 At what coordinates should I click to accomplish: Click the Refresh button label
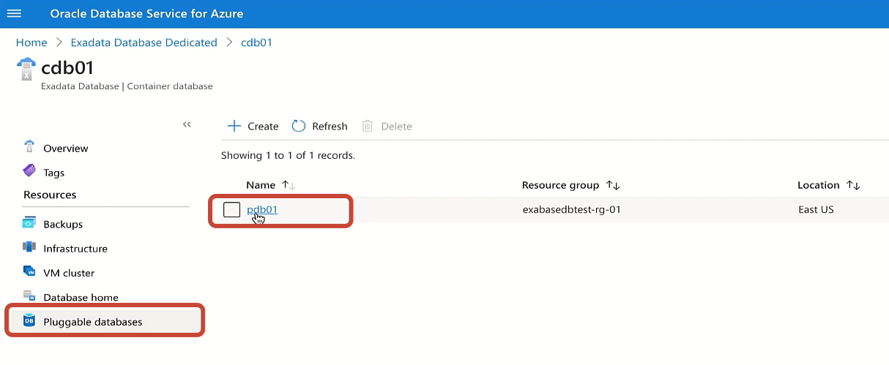(330, 127)
